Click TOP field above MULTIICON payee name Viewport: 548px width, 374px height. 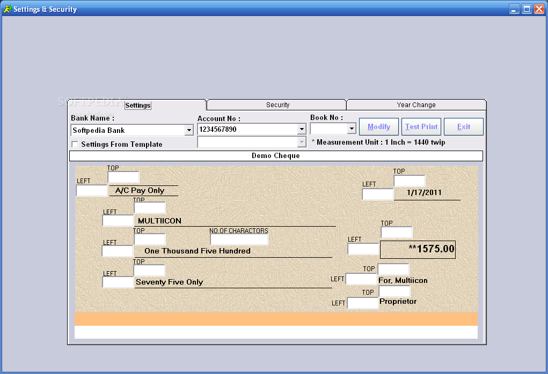tap(150, 207)
